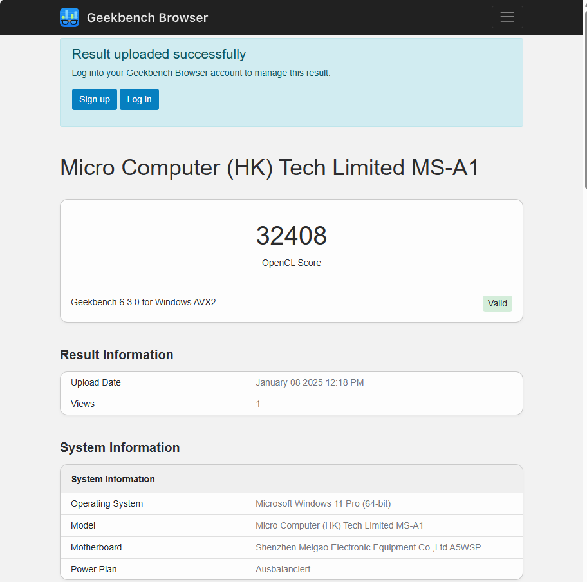Select the Ausbalanciert power plan value

(283, 569)
